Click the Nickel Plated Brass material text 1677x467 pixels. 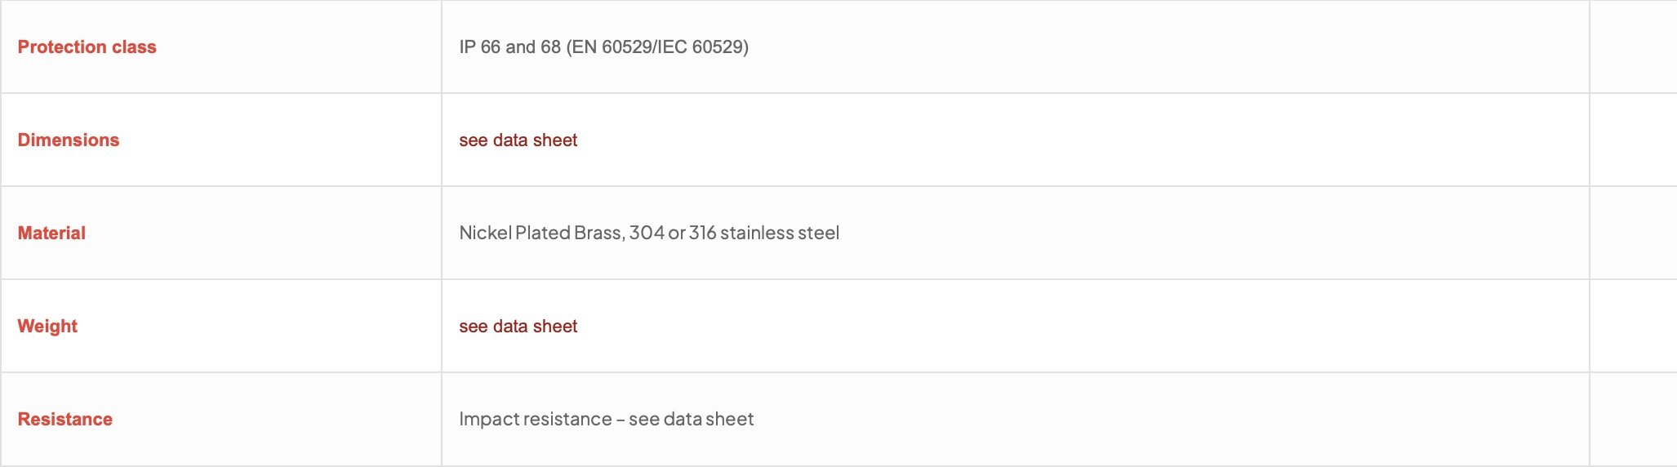[542, 233]
